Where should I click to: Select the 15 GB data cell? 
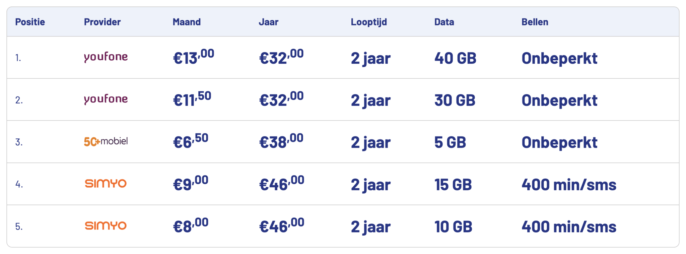pos(453,185)
